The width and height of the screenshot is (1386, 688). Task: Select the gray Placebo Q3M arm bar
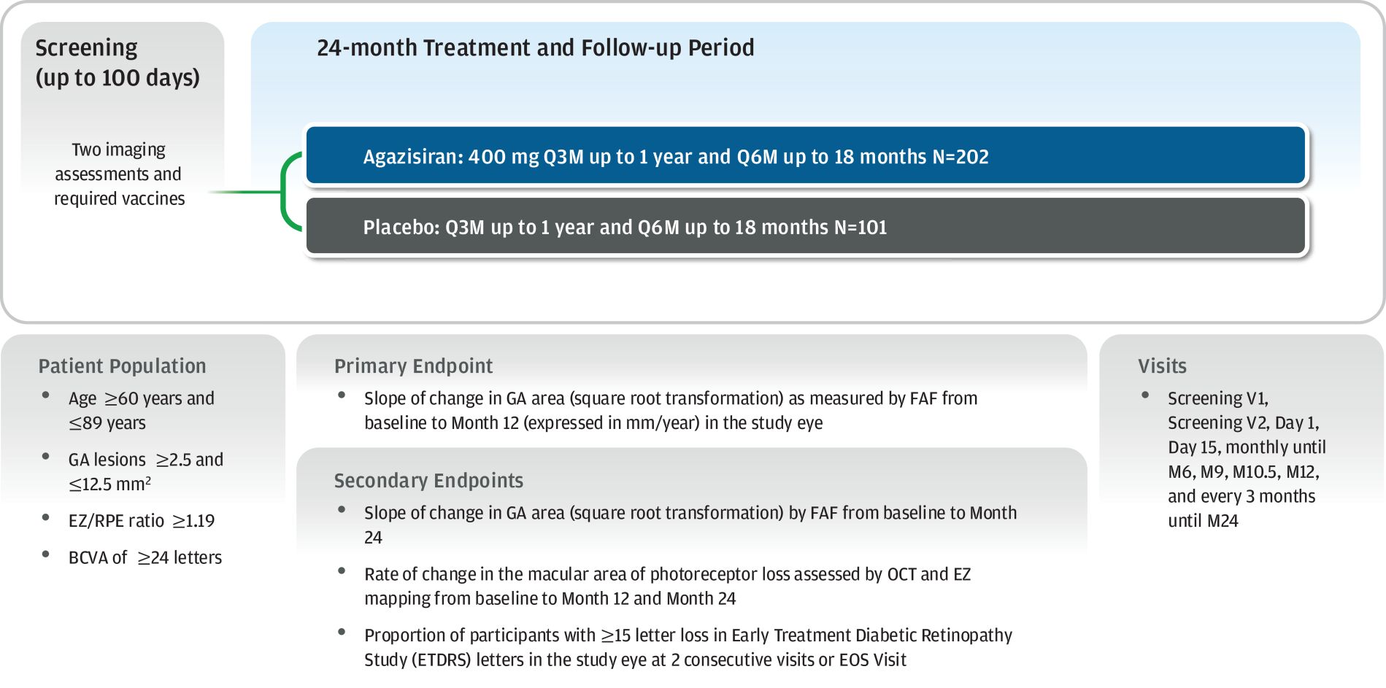(805, 226)
